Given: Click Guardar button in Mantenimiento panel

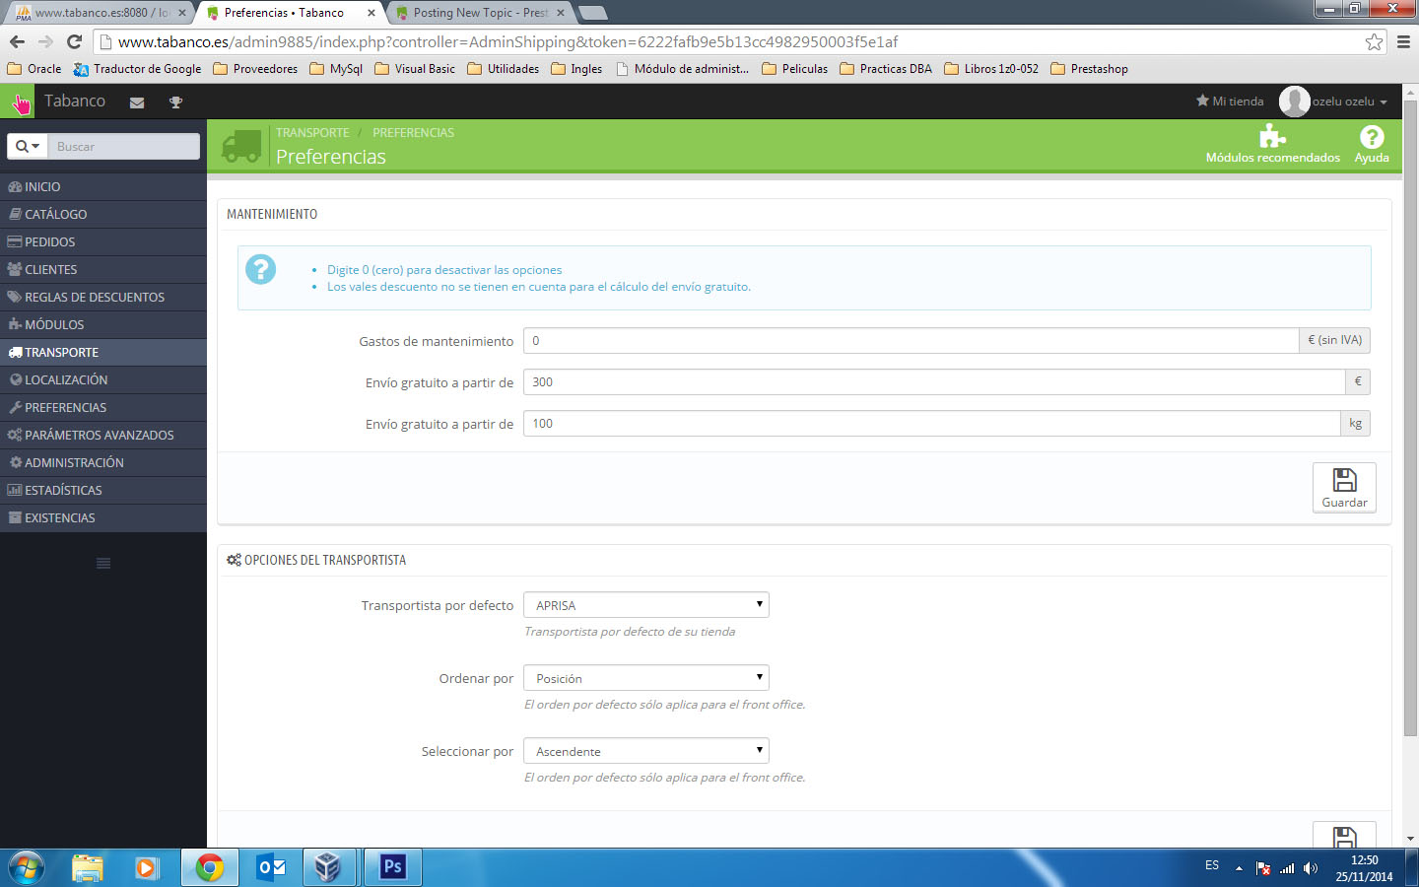Looking at the screenshot, I should tap(1344, 487).
